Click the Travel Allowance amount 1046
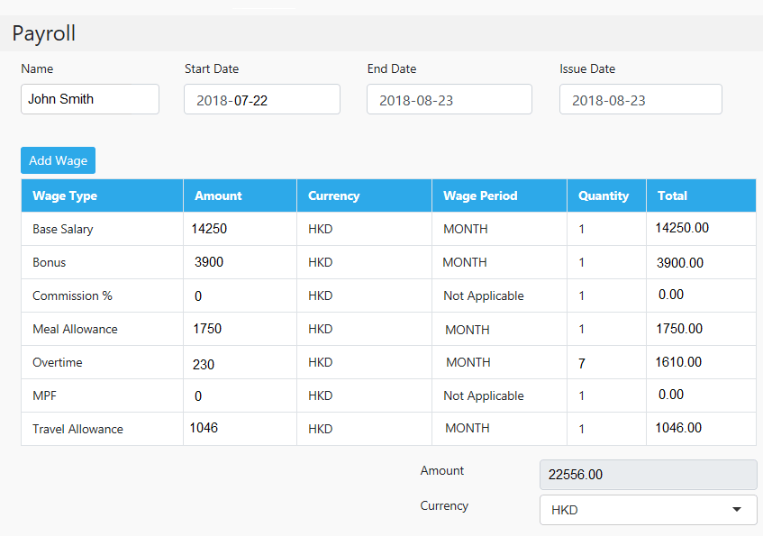Viewport: 763px width, 536px height. coord(204,428)
